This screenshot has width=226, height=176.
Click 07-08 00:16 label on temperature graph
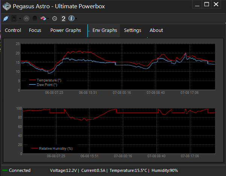pyautogui.click(x=122, y=93)
